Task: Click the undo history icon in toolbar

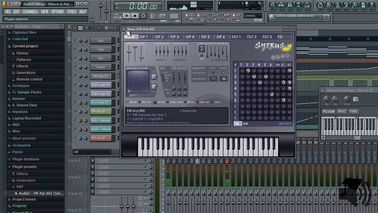Action: (320, 5)
